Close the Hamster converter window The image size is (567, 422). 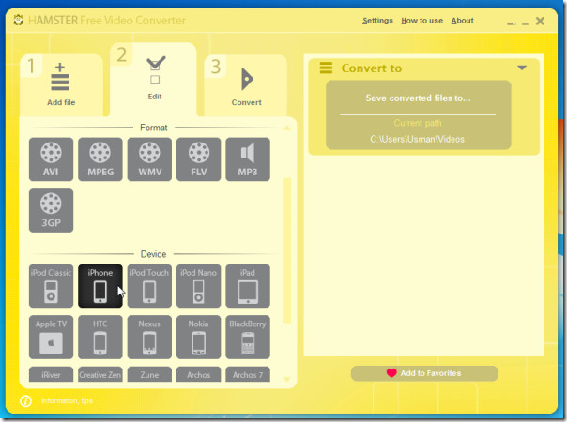[540, 21]
